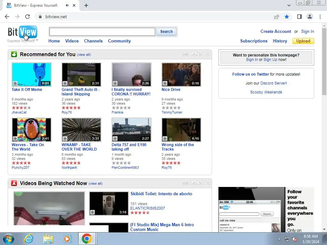Open File Explorer from taskbar
The image size is (327, 245).
(48, 239)
